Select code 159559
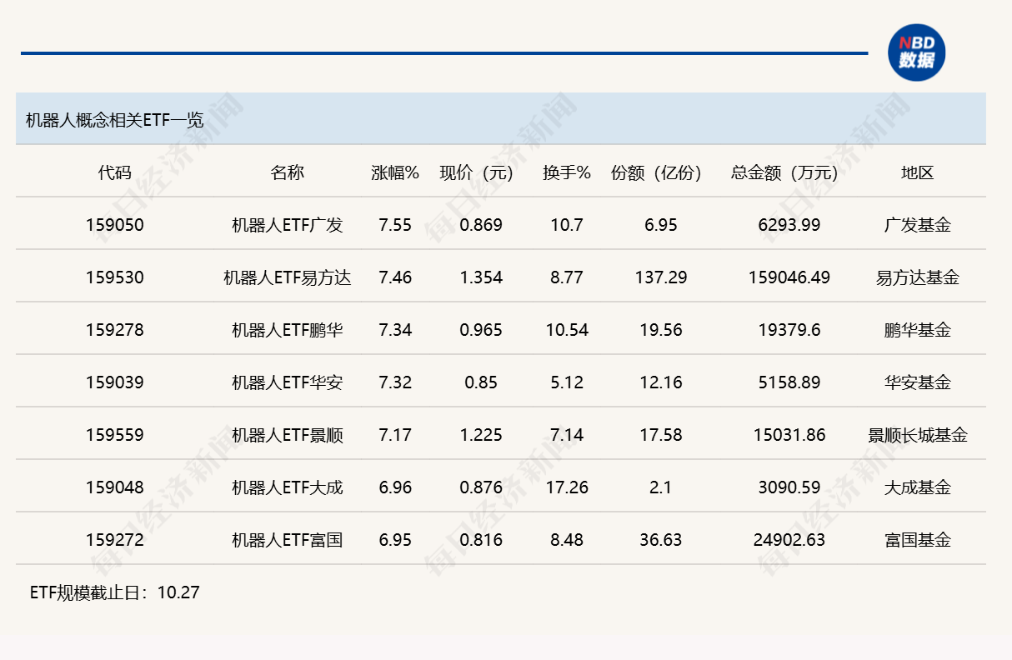 114,435
